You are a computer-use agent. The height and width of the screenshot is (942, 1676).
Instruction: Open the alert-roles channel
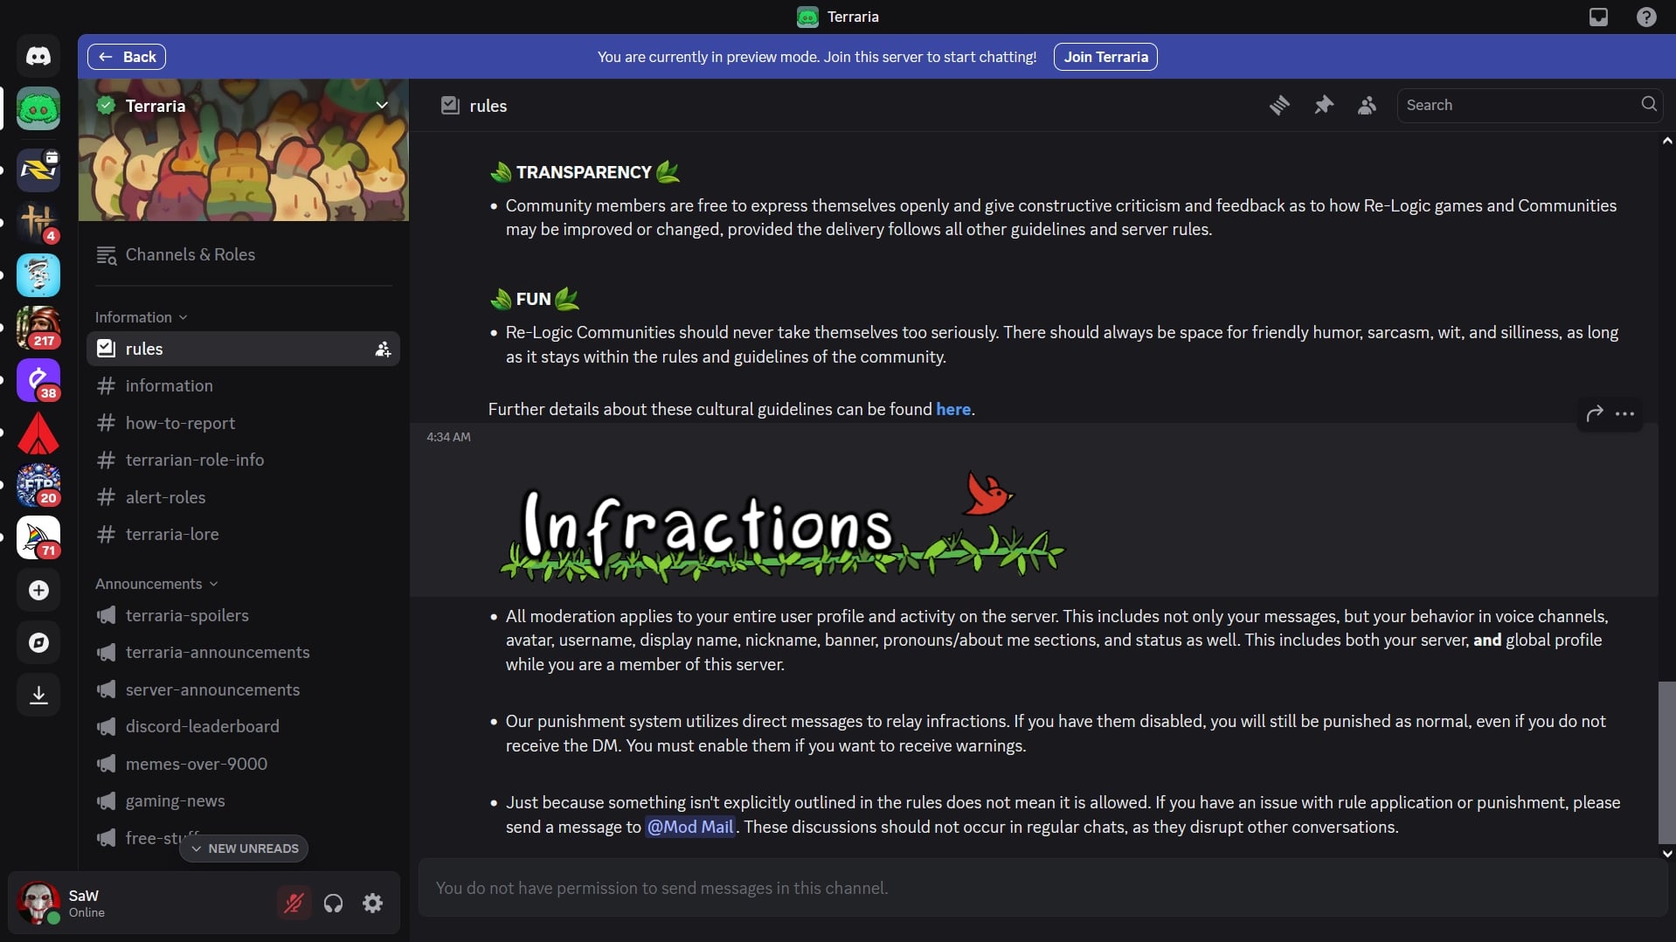[243, 497]
